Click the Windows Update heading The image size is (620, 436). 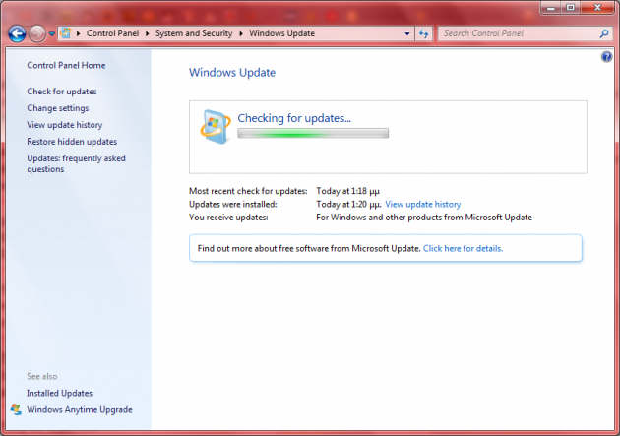pos(232,72)
